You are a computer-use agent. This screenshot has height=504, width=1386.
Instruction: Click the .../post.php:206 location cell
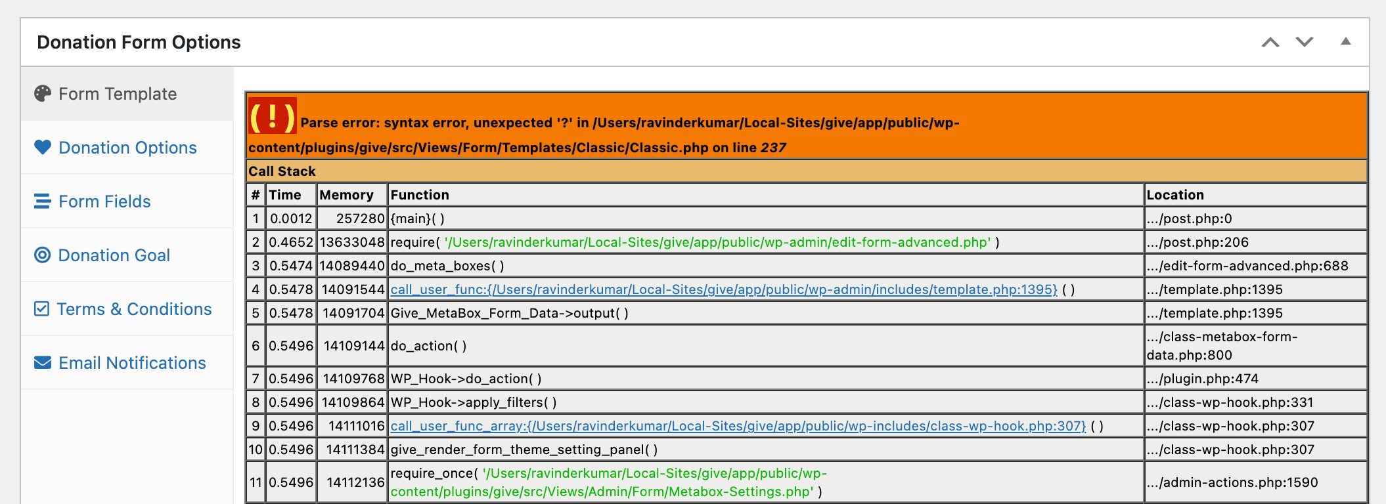coord(1256,242)
